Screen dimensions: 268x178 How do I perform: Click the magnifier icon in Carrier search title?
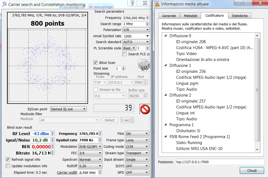coord(4,4)
